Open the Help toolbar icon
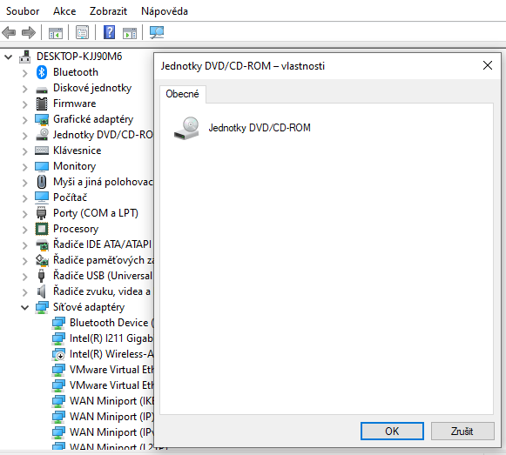The height and width of the screenshot is (455, 506). pyautogui.click(x=110, y=32)
